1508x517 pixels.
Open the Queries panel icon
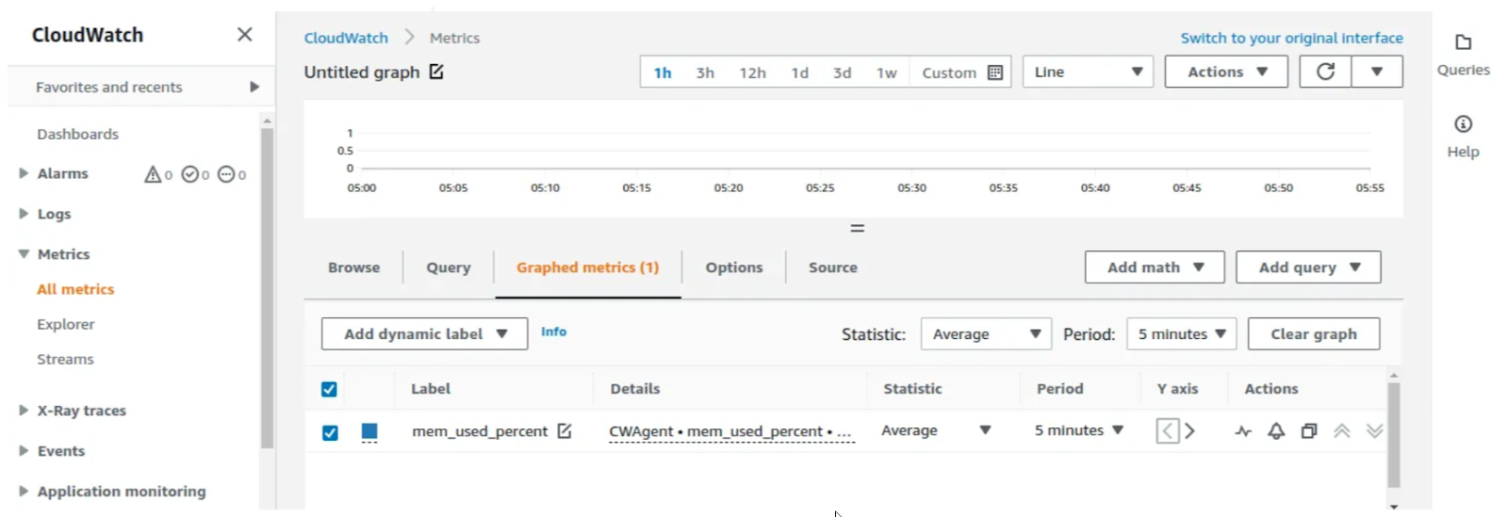[1463, 42]
